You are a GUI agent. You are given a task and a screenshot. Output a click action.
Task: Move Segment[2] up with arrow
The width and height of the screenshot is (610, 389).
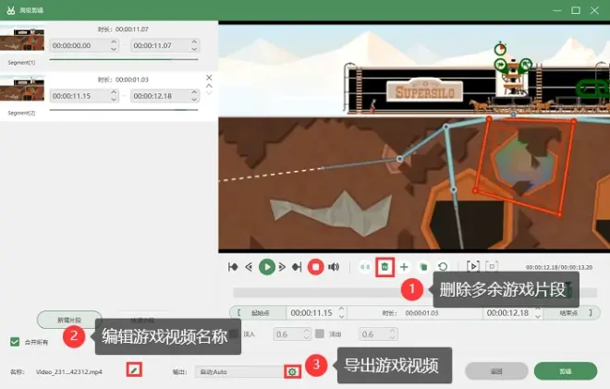coord(209,86)
